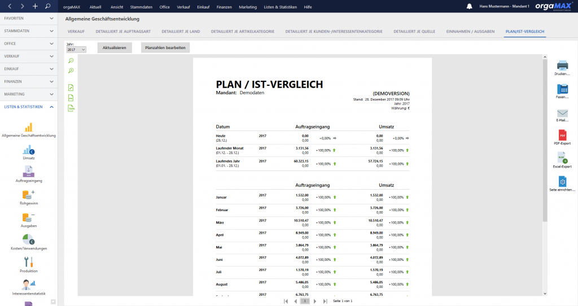Open the Faxen fax icon
578x306 pixels.
click(x=562, y=89)
